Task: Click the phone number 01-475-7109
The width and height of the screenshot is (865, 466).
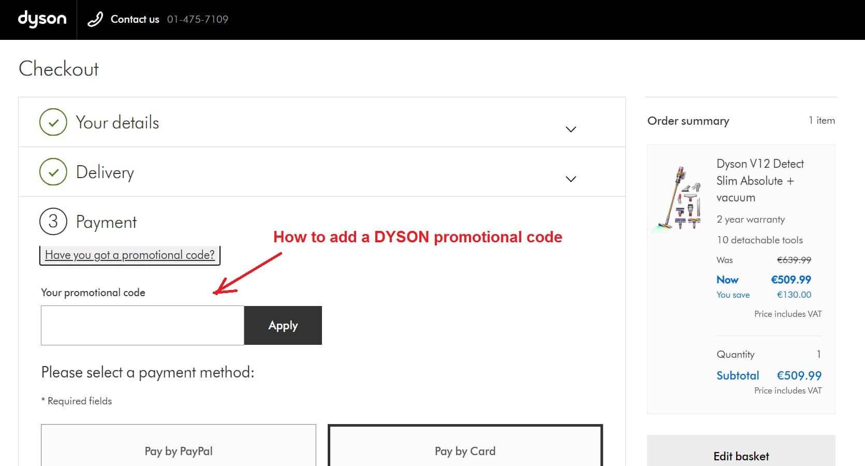Action: [197, 19]
